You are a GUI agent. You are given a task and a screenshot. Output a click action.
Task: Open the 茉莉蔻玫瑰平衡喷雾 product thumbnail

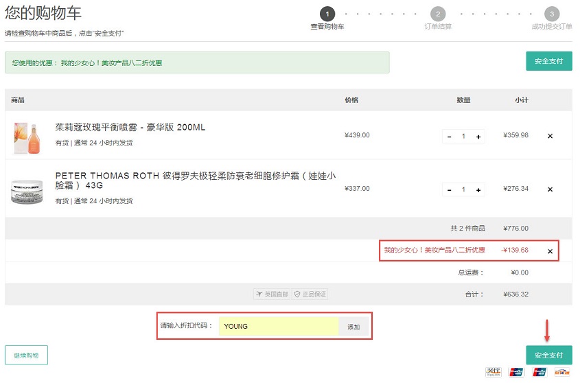[x=27, y=138]
